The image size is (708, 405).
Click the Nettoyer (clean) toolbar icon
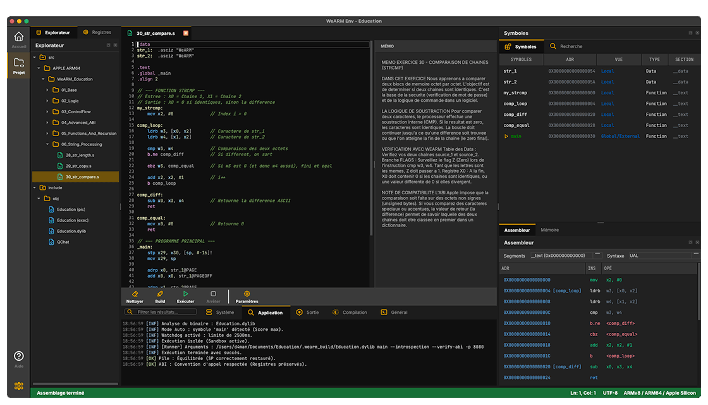tap(134, 294)
